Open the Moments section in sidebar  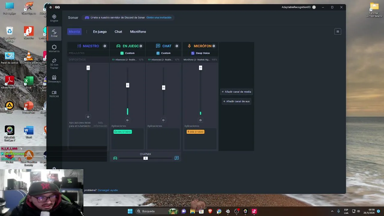pyautogui.click(x=54, y=49)
